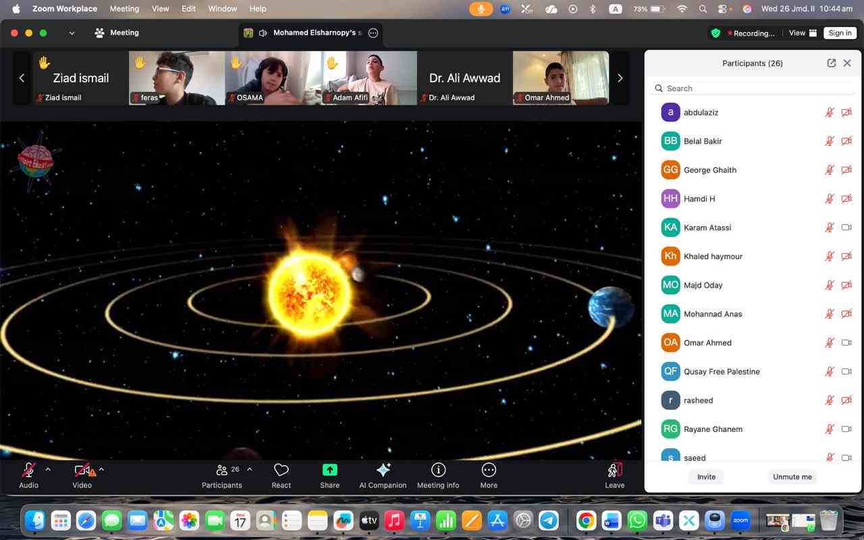Screen dimensions: 864x540
Task: Click the Invite button
Action: coord(706,477)
